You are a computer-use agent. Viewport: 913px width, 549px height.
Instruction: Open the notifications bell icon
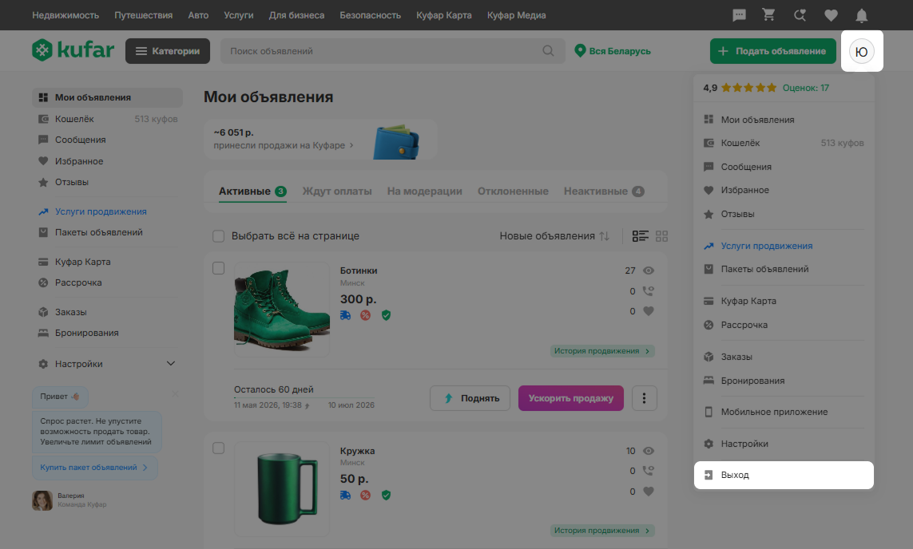tap(862, 16)
